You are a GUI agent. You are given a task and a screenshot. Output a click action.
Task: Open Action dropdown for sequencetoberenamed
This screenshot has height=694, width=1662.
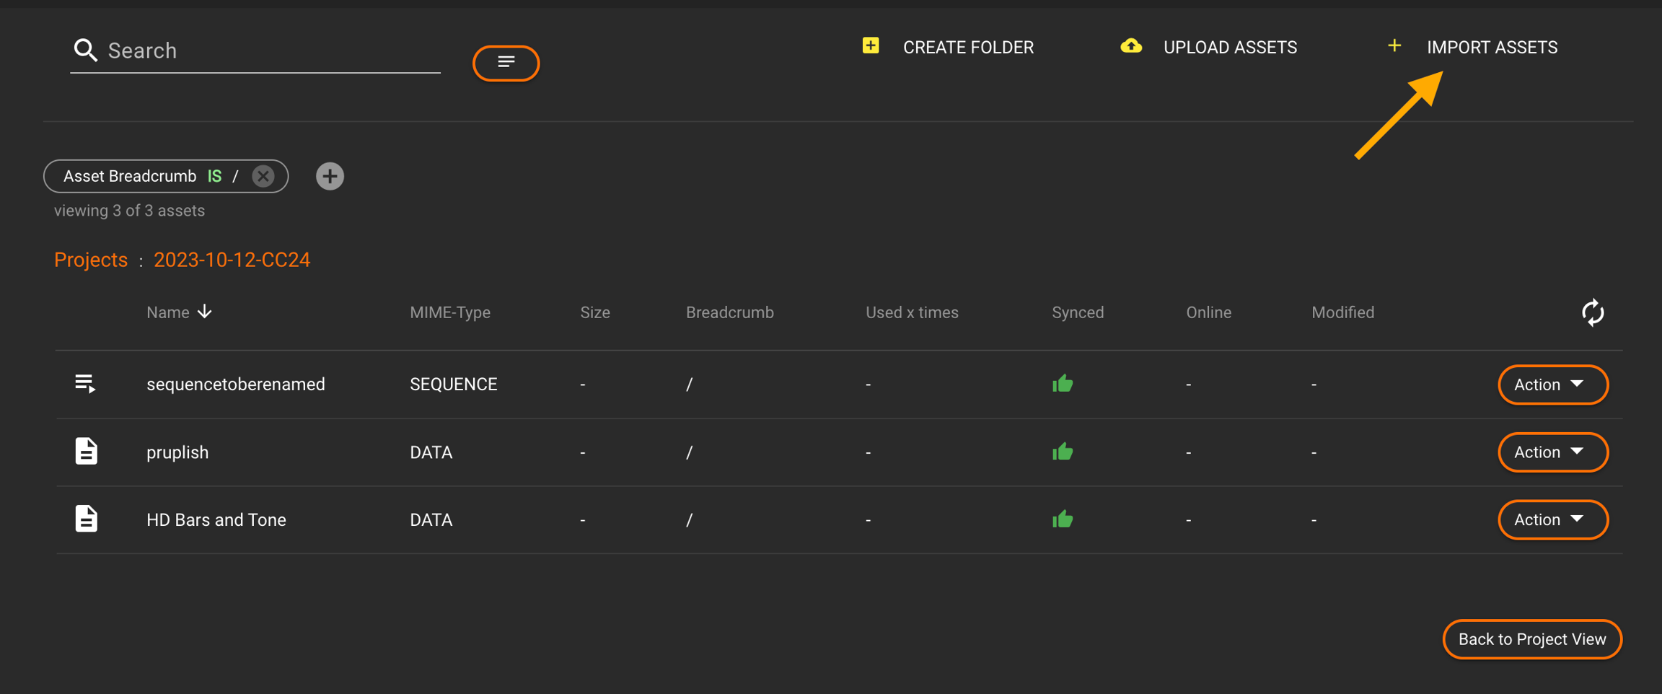click(1552, 385)
